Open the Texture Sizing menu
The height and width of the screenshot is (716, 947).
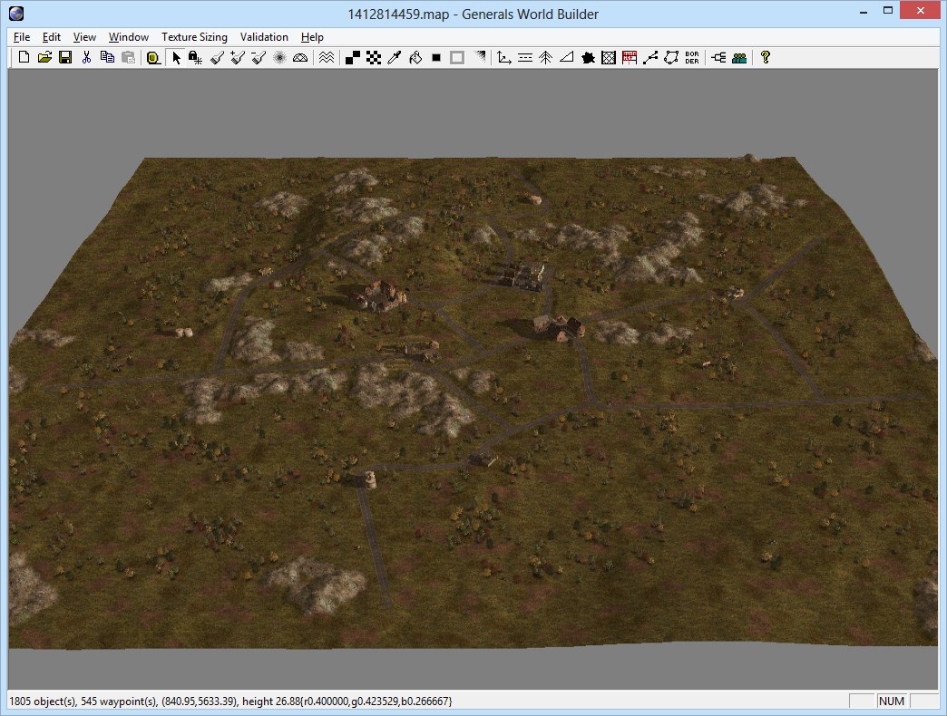[194, 37]
